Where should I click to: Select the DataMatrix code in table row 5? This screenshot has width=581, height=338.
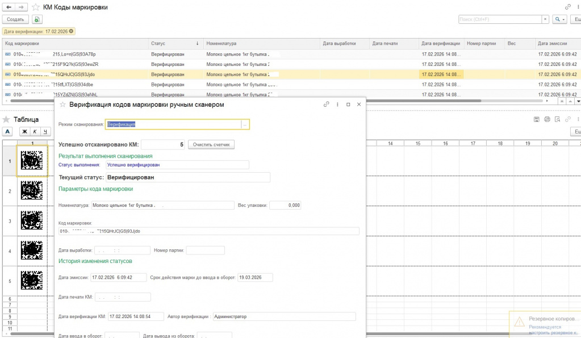[x=32, y=280]
